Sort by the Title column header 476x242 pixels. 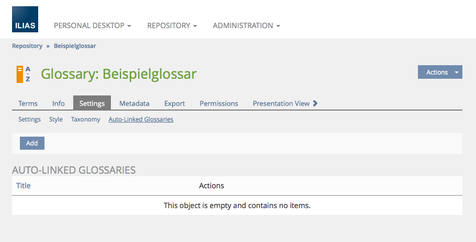pyautogui.click(x=24, y=186)
